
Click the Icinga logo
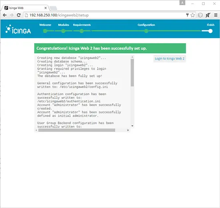[18, 29]
